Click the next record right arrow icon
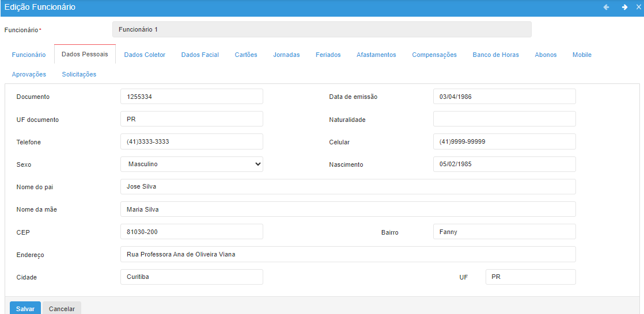644x314 pixels. [624, 7]
